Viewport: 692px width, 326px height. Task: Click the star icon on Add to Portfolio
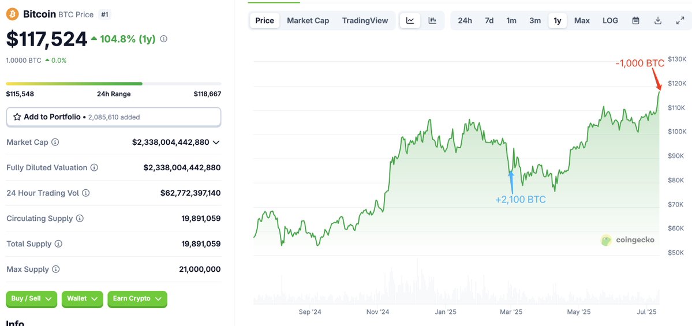(x=17, y=117)
